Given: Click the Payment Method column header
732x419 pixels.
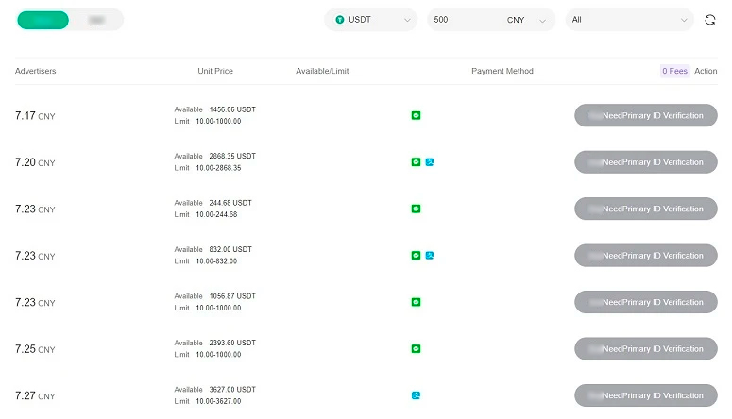Looking at the screenshot, I should pyautogui.click(x=502, y=72).
